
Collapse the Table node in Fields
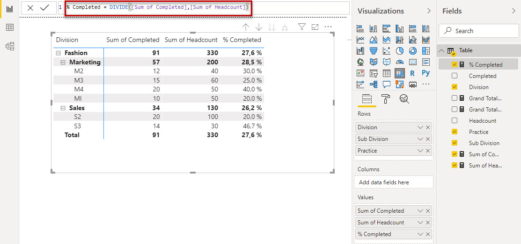(441, 51)
